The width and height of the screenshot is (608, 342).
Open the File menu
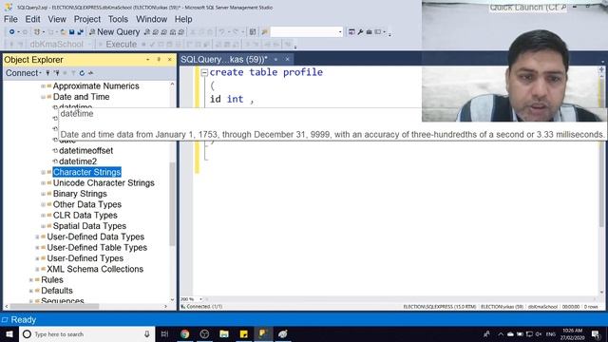click(10, 19)
